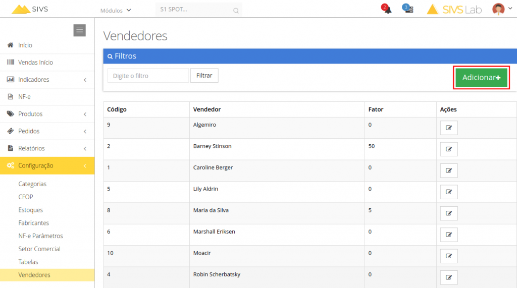The width and height of the screenshot is (517, 288).
Task: Click the green Adicionar button
Action: click(481, 78)
